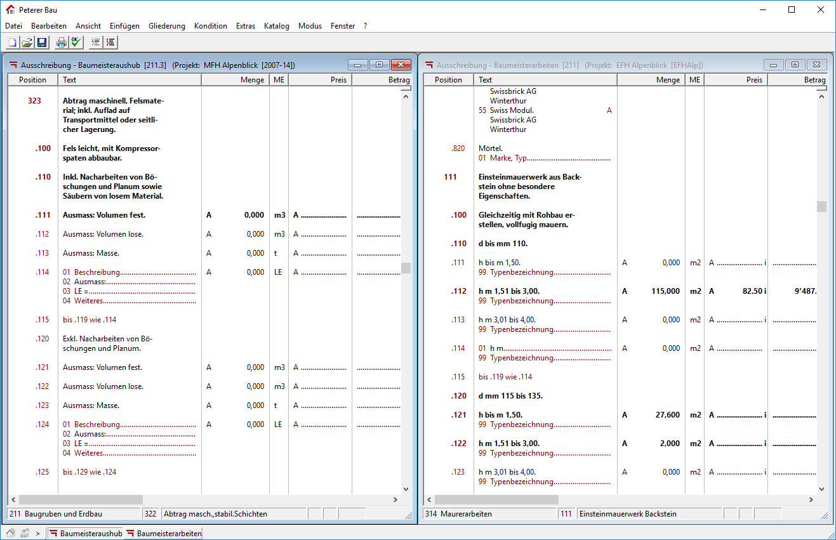Viewport: 836px width, 540px height.
Task: Open the Gliederung menu
Action: click(167, 26)
